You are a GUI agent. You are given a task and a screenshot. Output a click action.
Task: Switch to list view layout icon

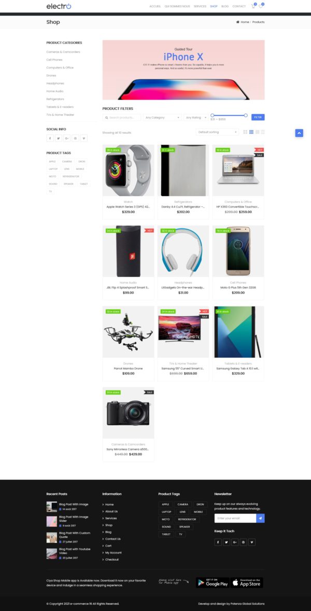pos(263,132)
